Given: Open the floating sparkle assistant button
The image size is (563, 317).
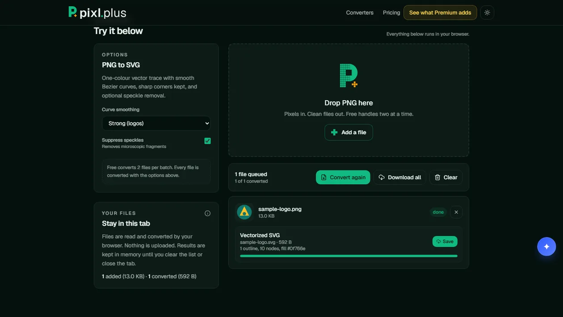Looking at the screenshot, I should pyautogui.click(x=546, y=246).
